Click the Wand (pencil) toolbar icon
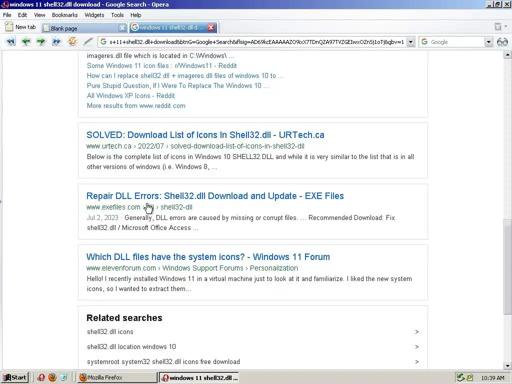512x384 pixels. point(88,41)
